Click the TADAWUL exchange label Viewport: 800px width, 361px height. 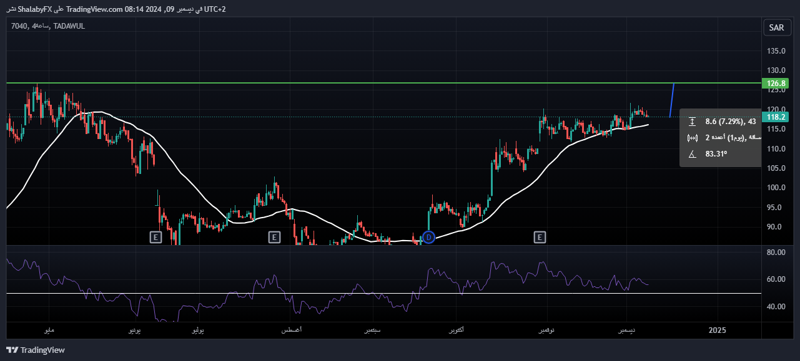69,26
